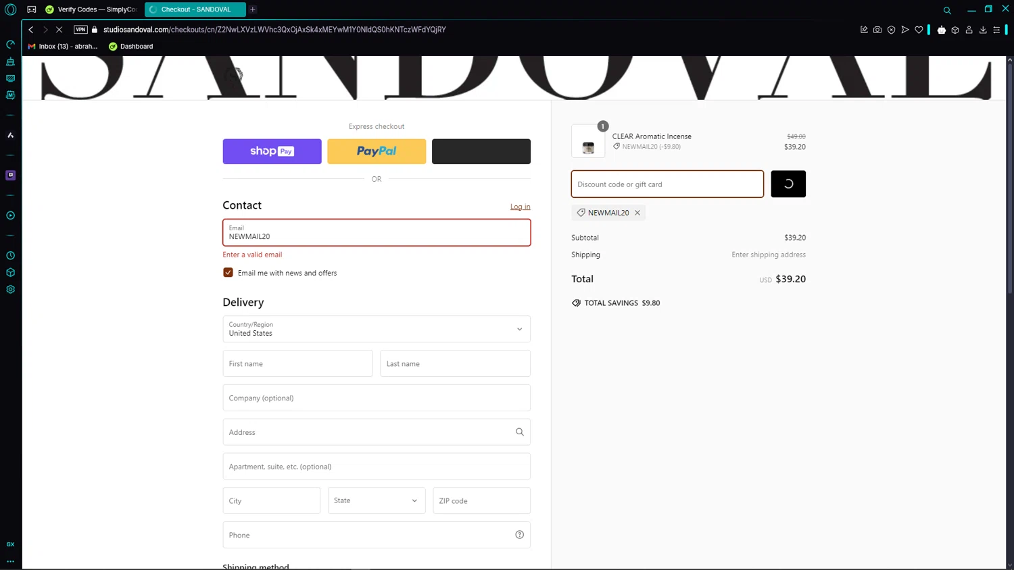Pay with PayPal express button
This screenshot has width=1014, height=570.
(x=377, y=151)
